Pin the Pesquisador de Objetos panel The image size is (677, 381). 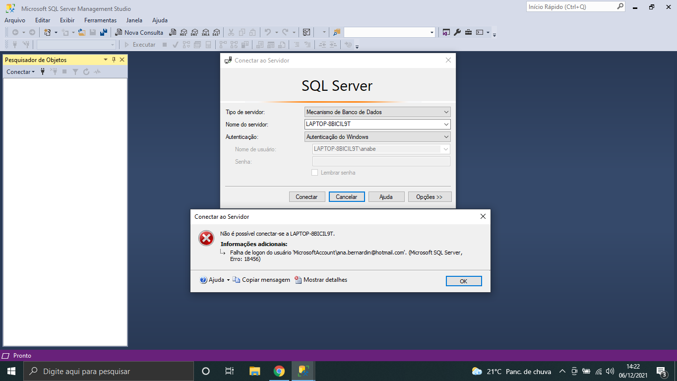click(x=114, y=60)
